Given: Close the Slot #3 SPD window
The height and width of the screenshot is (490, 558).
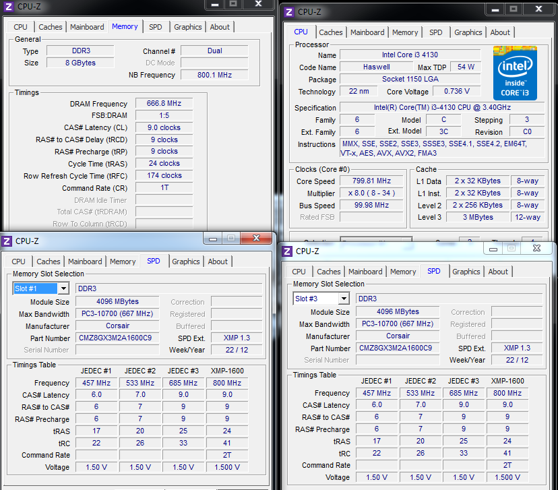Looking at the screenshot, I should 536,249.
